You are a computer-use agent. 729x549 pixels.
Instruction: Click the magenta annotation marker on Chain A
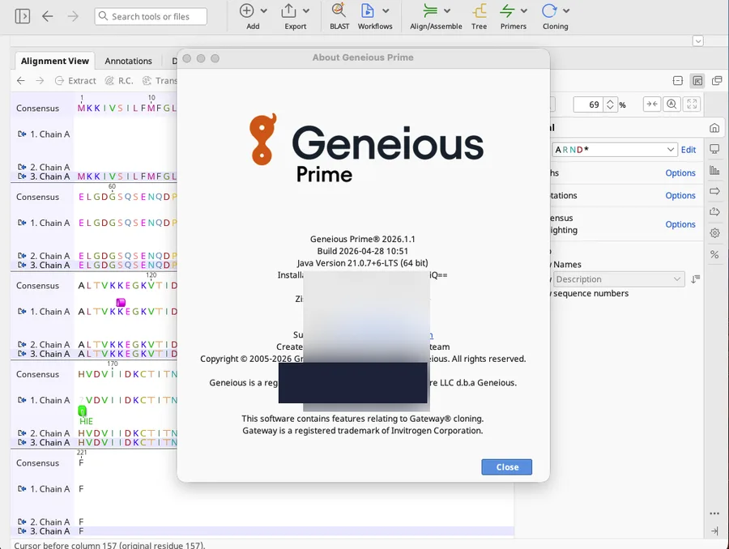(x=121, y=303)
